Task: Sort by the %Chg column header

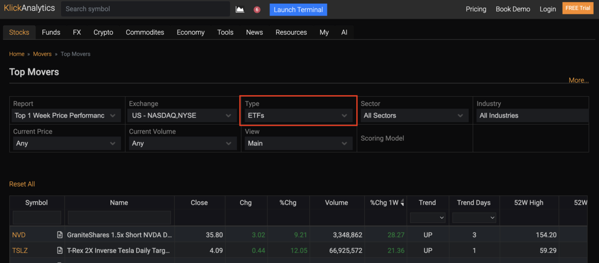Action: coord(288,203)
